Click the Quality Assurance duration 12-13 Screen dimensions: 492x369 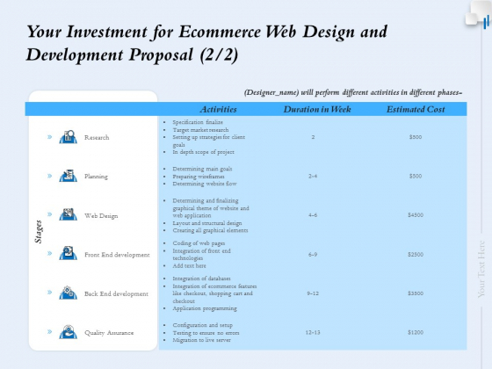(313, 332)
